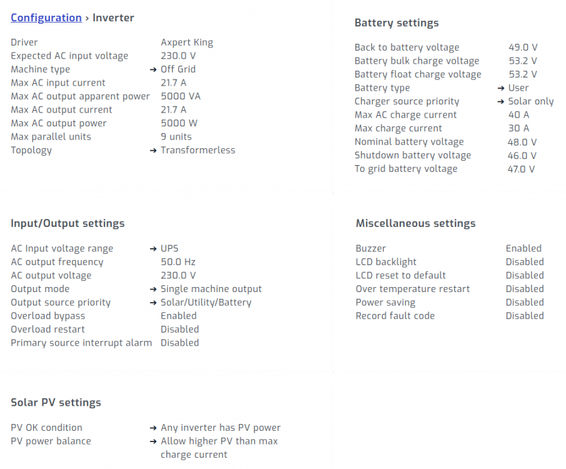This screenshot has width=566, height=469.
Task: Toggle the Overload bypass Enabled value
Action: [178, 316]
